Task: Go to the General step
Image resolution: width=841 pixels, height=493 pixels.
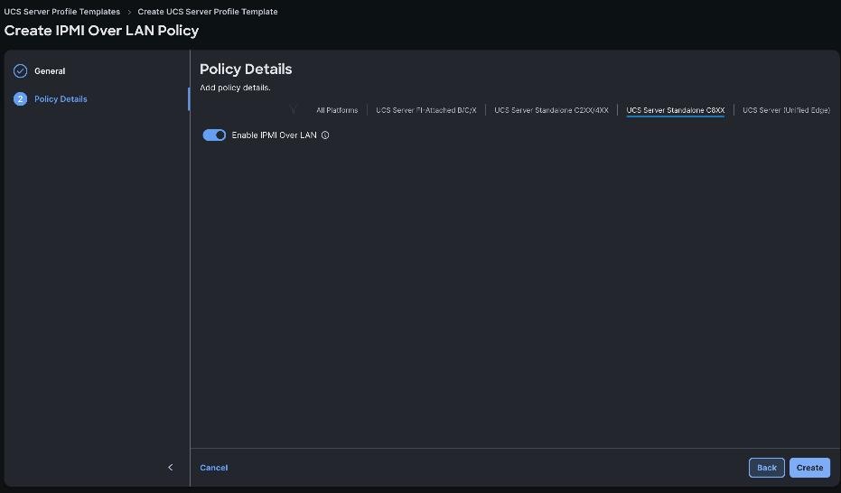Action: click(50, 70)
